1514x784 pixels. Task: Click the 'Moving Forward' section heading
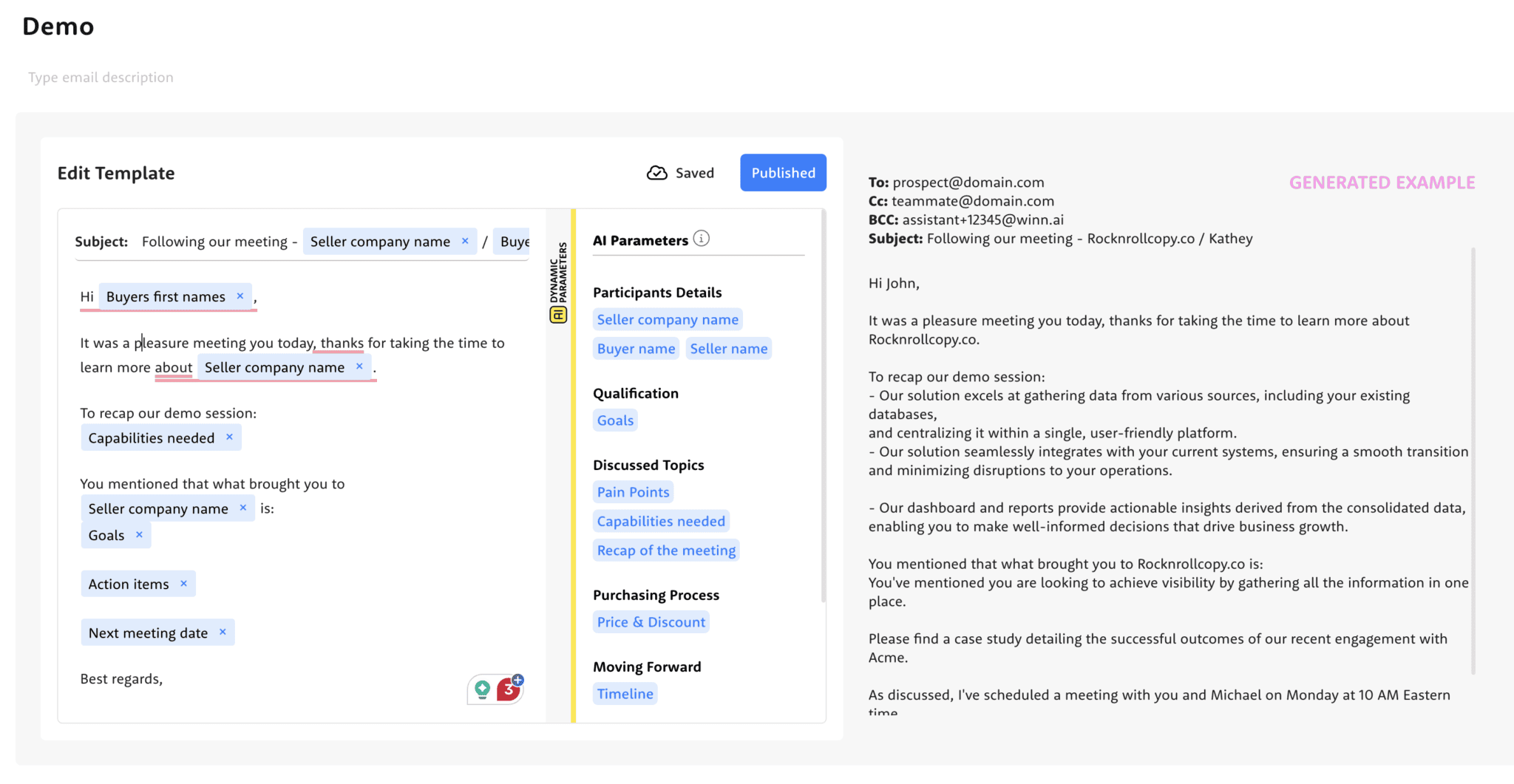pos(647,667)
